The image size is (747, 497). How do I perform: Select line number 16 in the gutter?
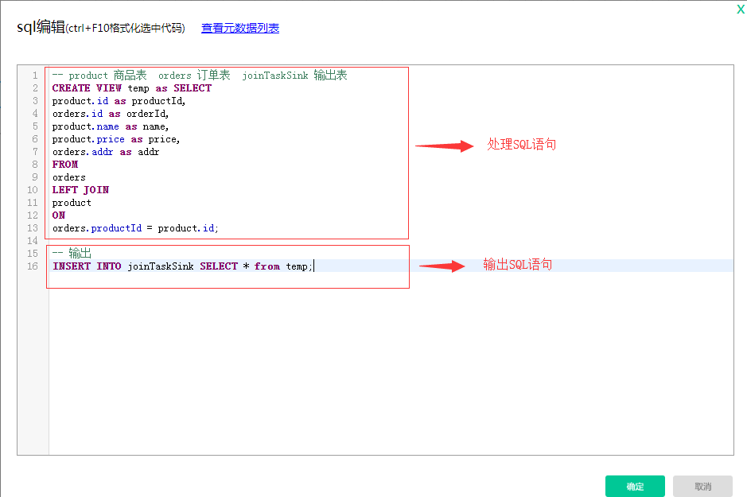[x=33, y=266]
